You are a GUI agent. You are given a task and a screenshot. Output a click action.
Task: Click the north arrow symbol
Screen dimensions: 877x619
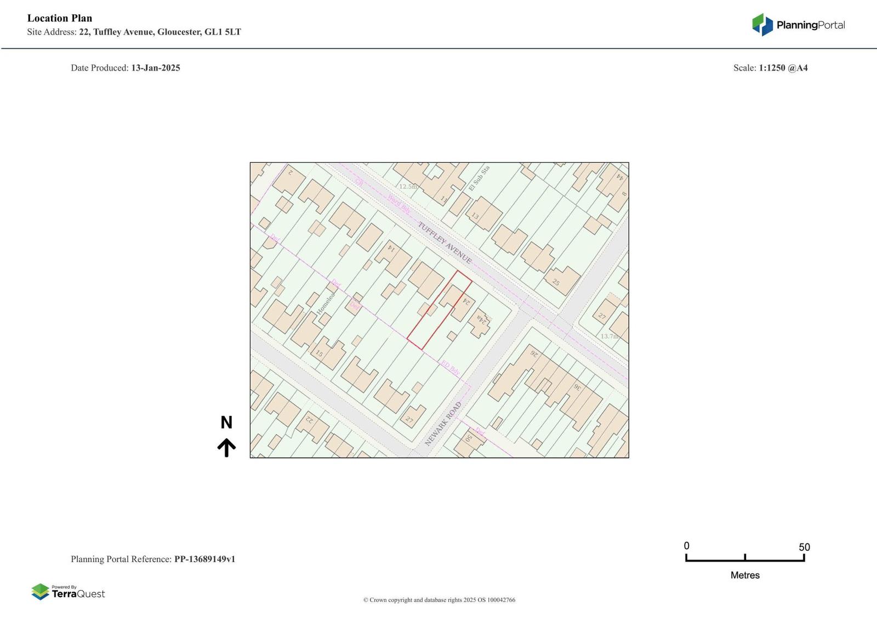tap(226, 447)
